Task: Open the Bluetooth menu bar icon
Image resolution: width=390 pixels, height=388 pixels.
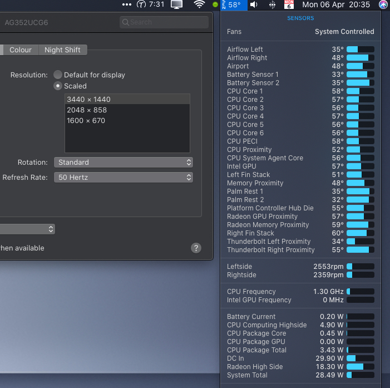Action: [272, 4]
